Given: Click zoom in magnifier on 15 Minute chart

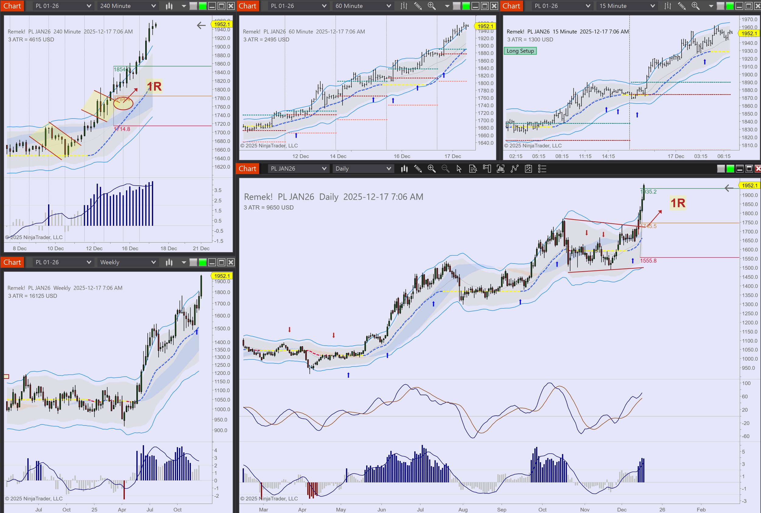Looking at the screenshot, I should coord(695,6).
